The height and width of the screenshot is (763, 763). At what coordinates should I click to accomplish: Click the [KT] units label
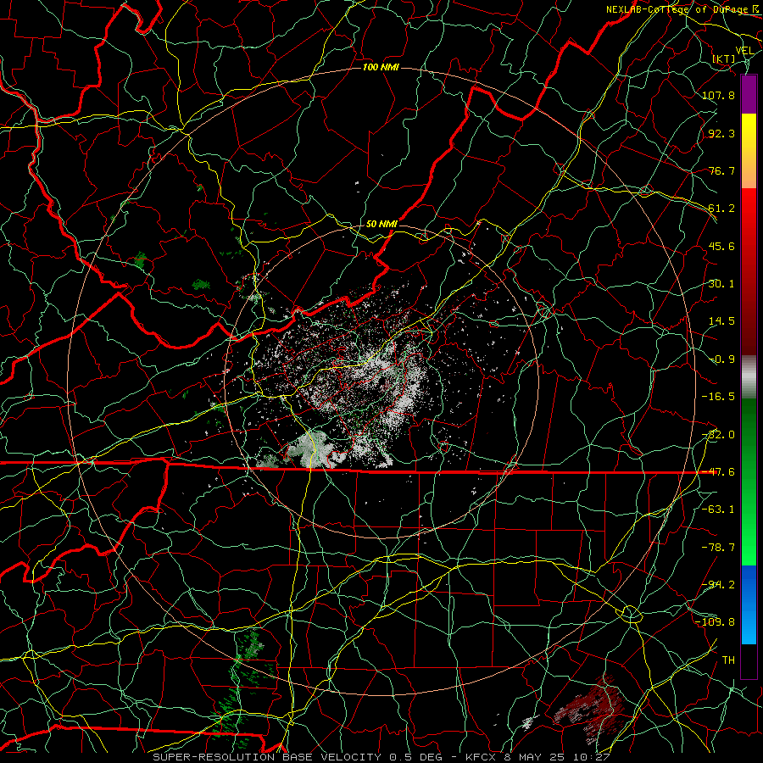point(724,58)
